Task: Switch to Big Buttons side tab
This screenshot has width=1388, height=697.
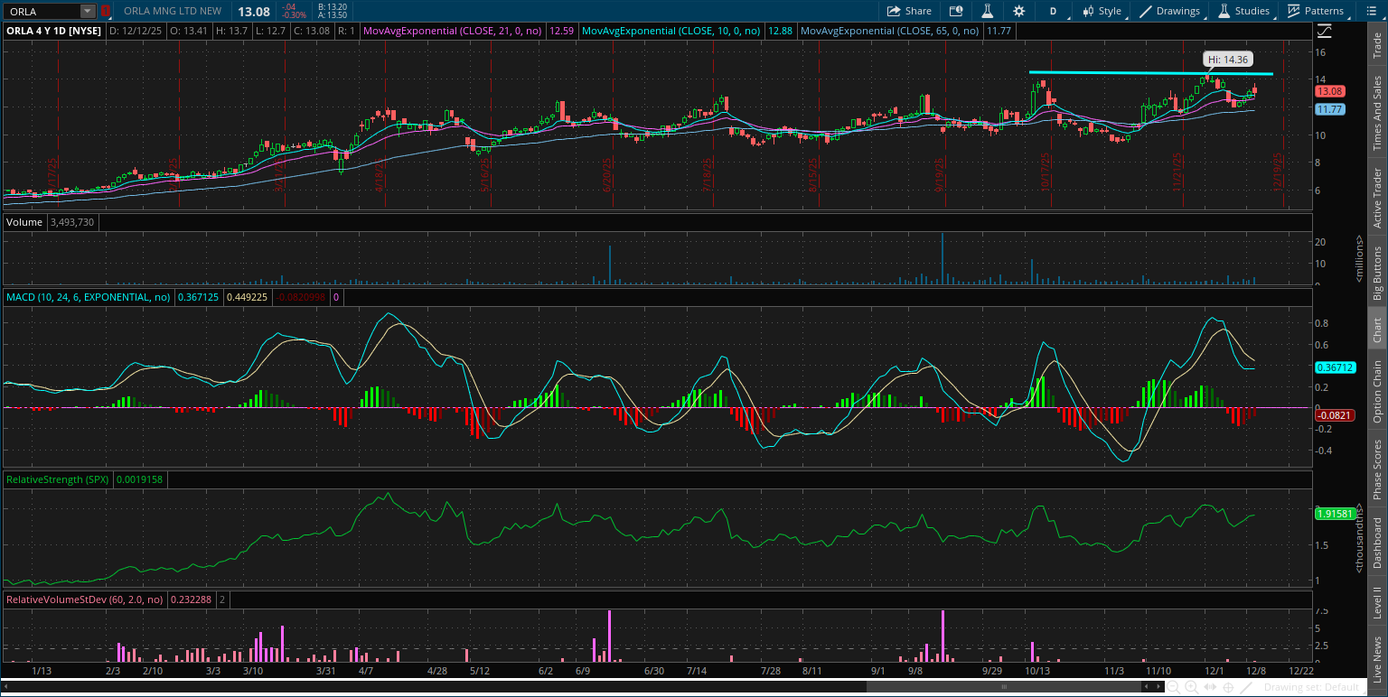Action: coord(1377,274)
